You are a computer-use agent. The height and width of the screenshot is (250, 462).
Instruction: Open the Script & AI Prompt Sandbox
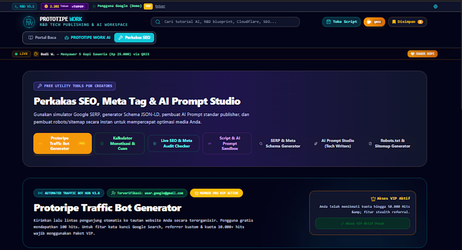coord(227,143)
